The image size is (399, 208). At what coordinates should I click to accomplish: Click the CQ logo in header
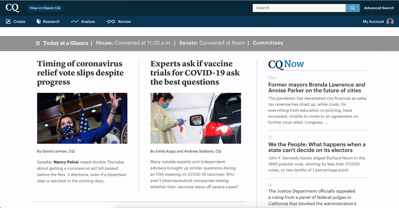coord(13,8)
